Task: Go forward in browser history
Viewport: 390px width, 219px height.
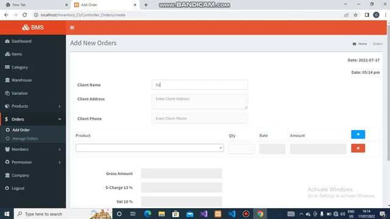Action: [x=15, y=15]
